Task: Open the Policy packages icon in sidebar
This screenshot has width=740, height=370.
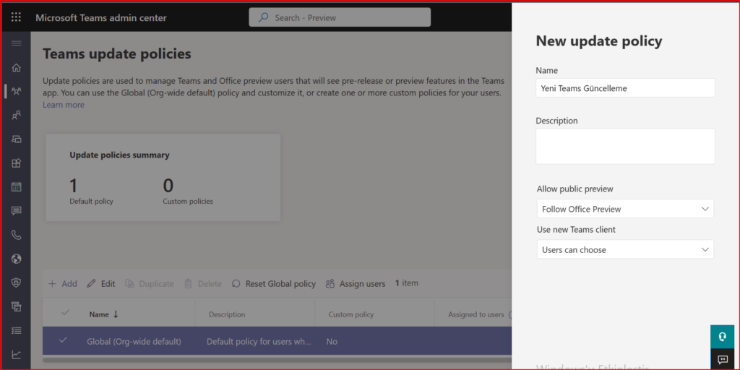Action: point(16,306)
